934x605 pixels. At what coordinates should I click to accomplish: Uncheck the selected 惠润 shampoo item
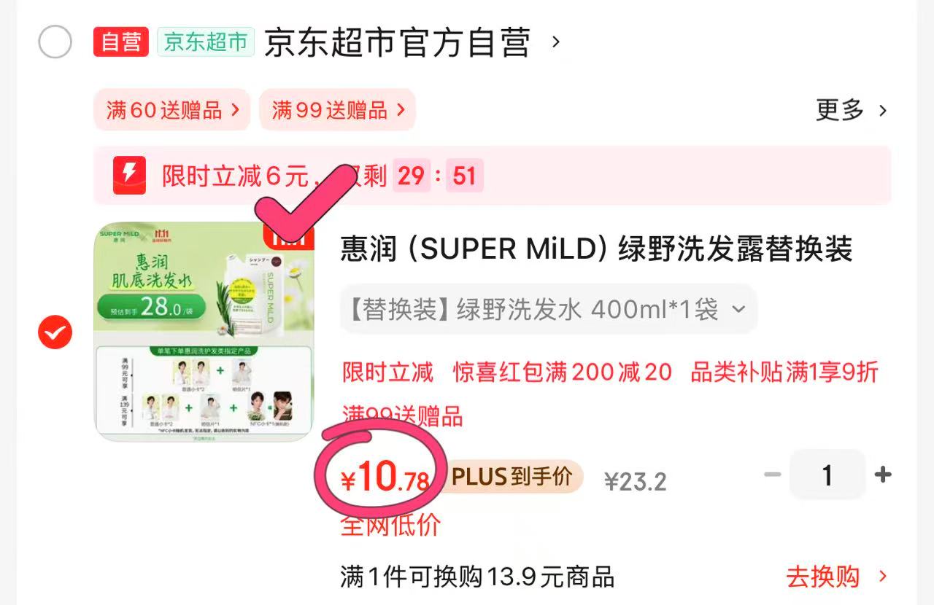(x=55, y=332)
